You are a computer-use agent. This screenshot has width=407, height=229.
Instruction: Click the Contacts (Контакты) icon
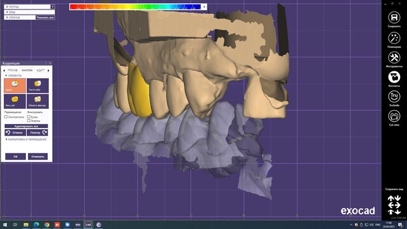click(394, 77)
